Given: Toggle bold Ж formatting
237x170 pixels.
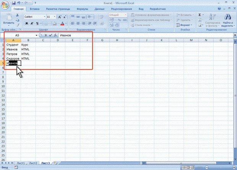Looking at the screenshot, I should coord(27,23).
